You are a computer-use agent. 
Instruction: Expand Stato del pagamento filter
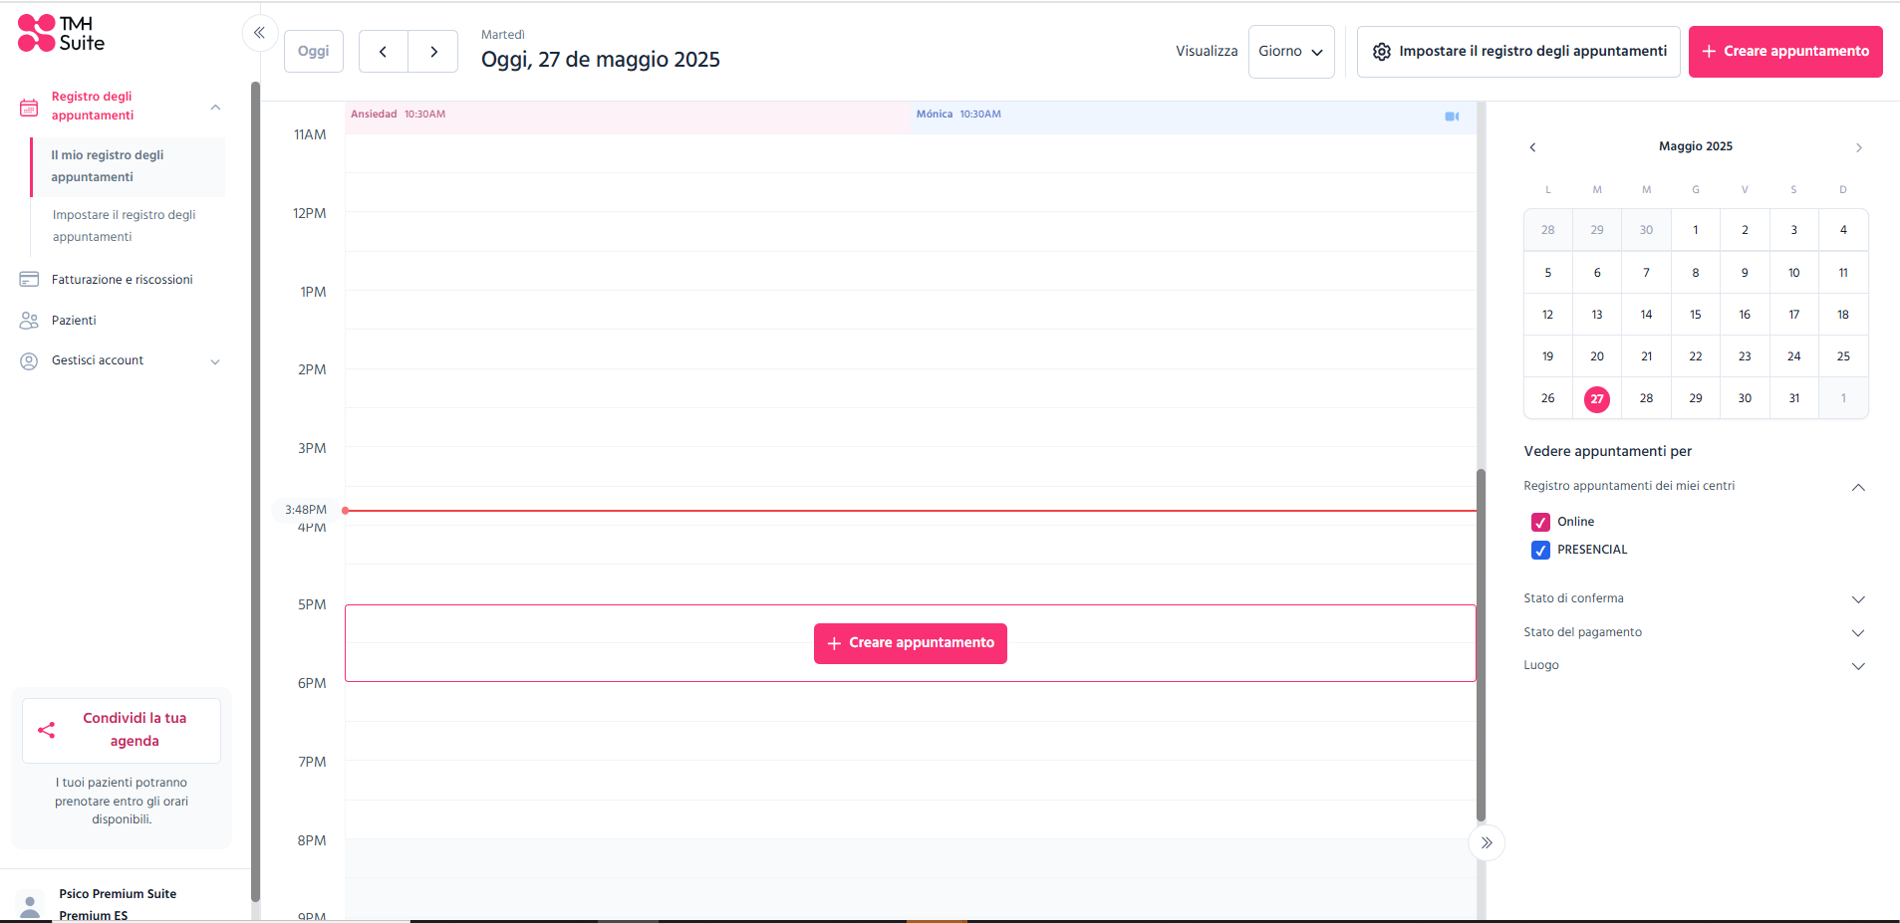(x=1857, y=633)
